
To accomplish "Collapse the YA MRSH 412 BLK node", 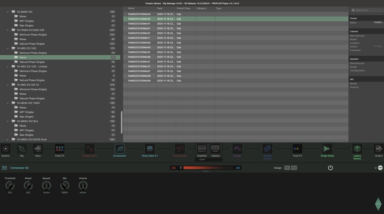I will tap(8, 121).
